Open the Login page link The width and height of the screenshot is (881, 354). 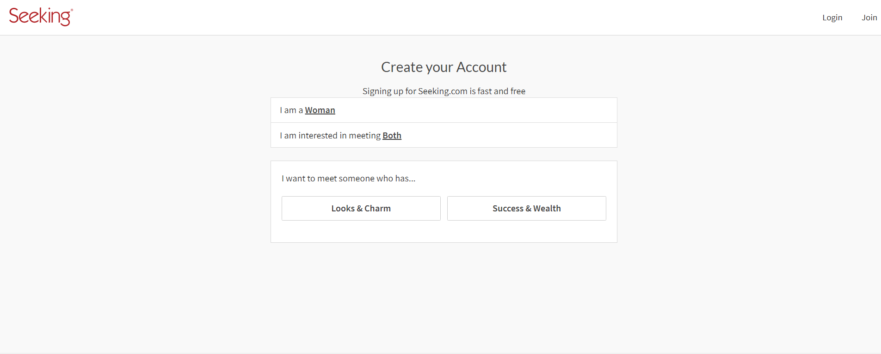tap(832, 18)
